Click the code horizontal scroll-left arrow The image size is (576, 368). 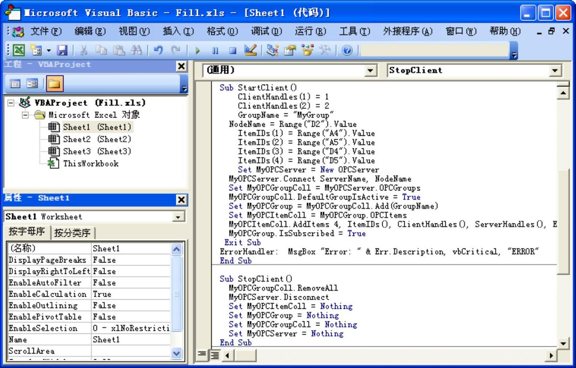[x=227, y=355]
